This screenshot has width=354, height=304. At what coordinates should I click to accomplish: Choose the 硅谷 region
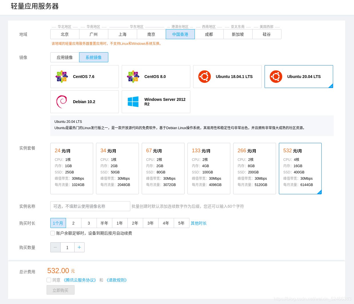click(267, 34)
